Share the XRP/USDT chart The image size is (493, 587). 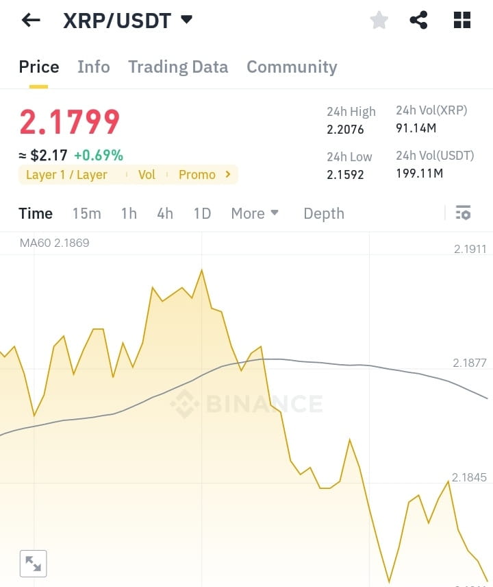pyautogui.click(x=419, y=20)
